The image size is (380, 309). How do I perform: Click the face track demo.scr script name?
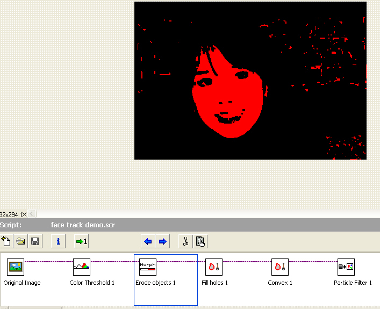[83, 225]
